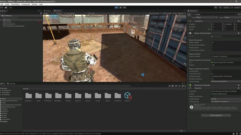
Task: Edit the Gravity value field
Action: (x=226, y=65)
